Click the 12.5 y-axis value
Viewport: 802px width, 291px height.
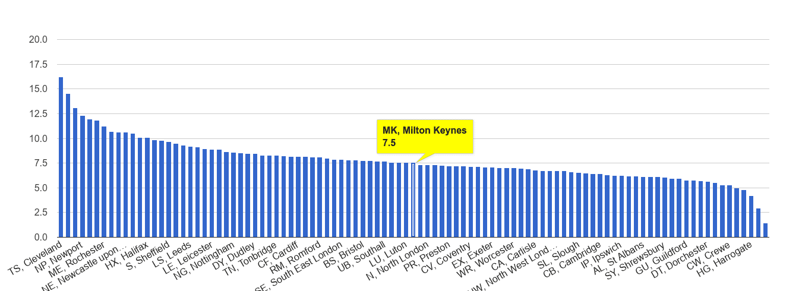pos(38,114)
